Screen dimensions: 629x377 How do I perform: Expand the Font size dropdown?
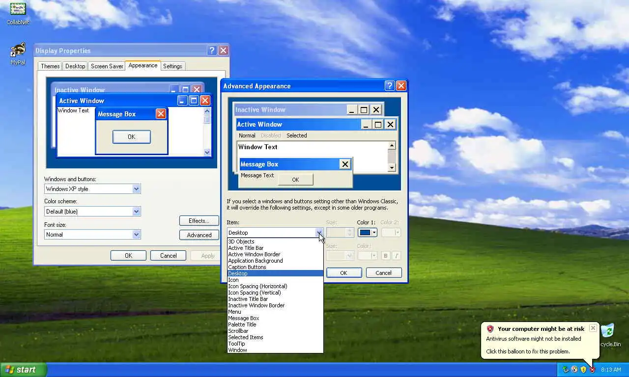click(x=136, y=234)
